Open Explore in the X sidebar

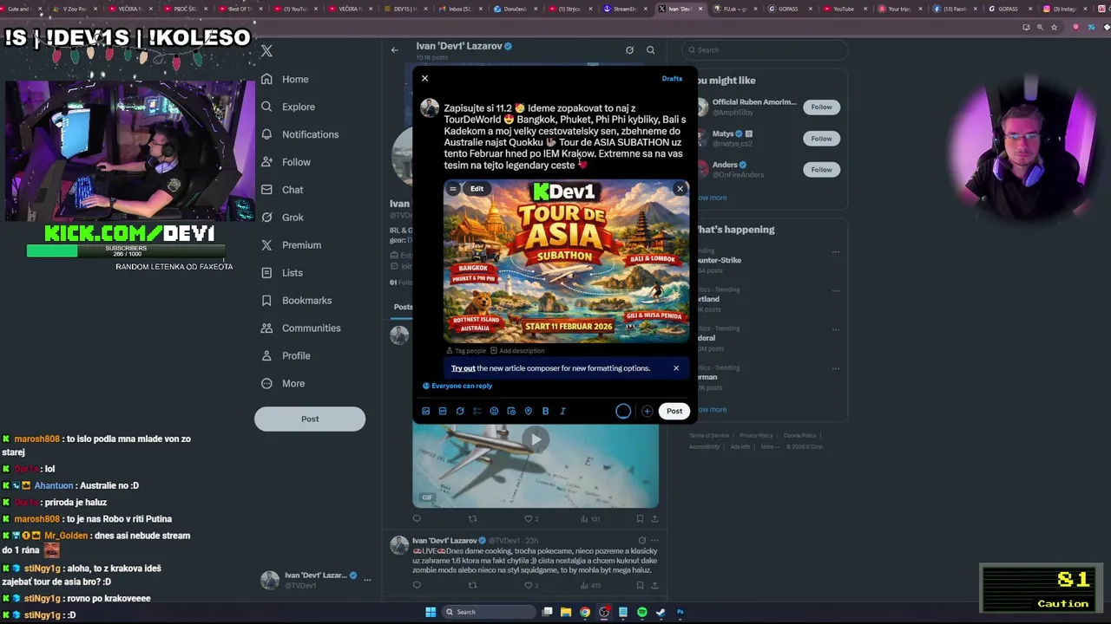(x=288, y=107)
